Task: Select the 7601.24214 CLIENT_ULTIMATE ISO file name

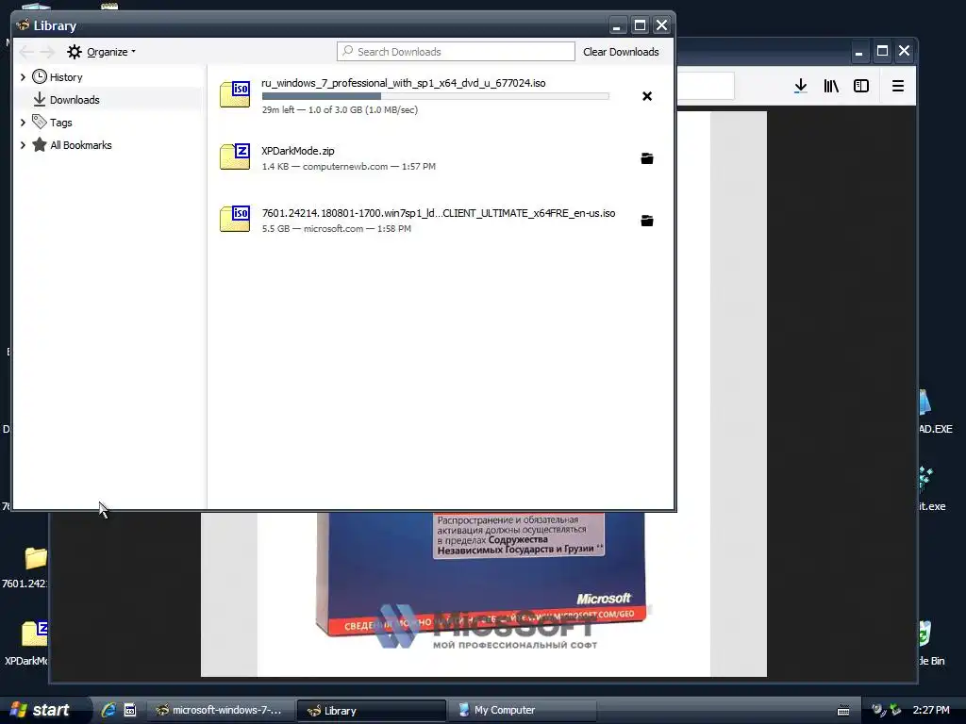Action: pos(439,213)
